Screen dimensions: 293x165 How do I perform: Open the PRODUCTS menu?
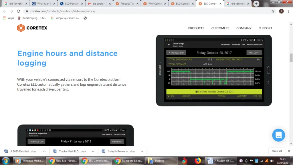pos(196,28)
